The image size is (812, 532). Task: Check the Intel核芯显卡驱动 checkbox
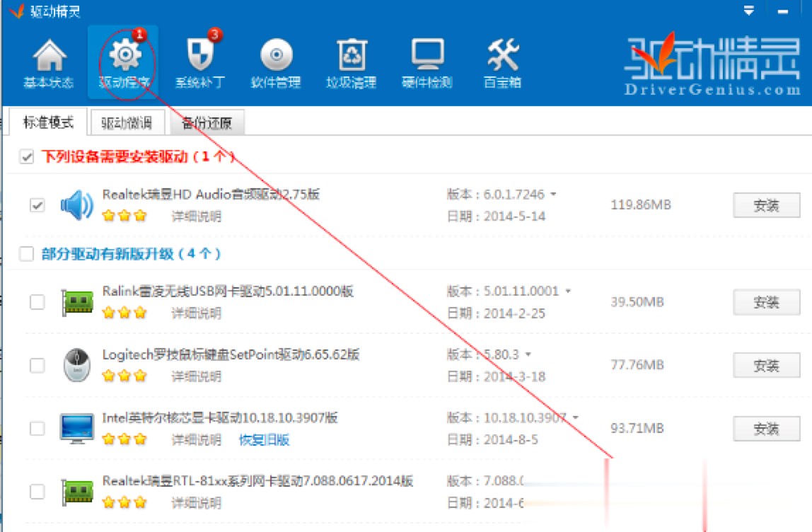37,429
